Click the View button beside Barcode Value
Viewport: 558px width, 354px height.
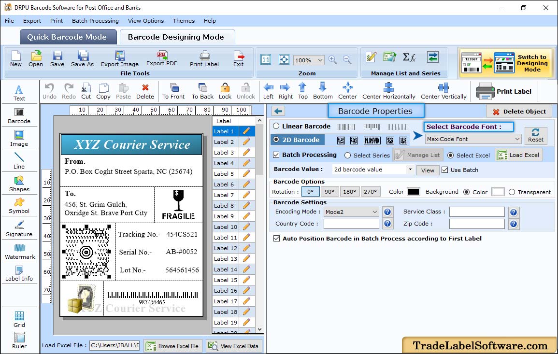pyautogui.click(x=428, y=170)
